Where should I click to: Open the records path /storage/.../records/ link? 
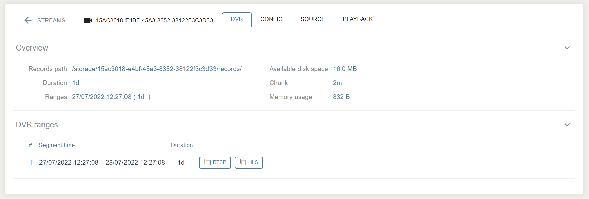157,69
